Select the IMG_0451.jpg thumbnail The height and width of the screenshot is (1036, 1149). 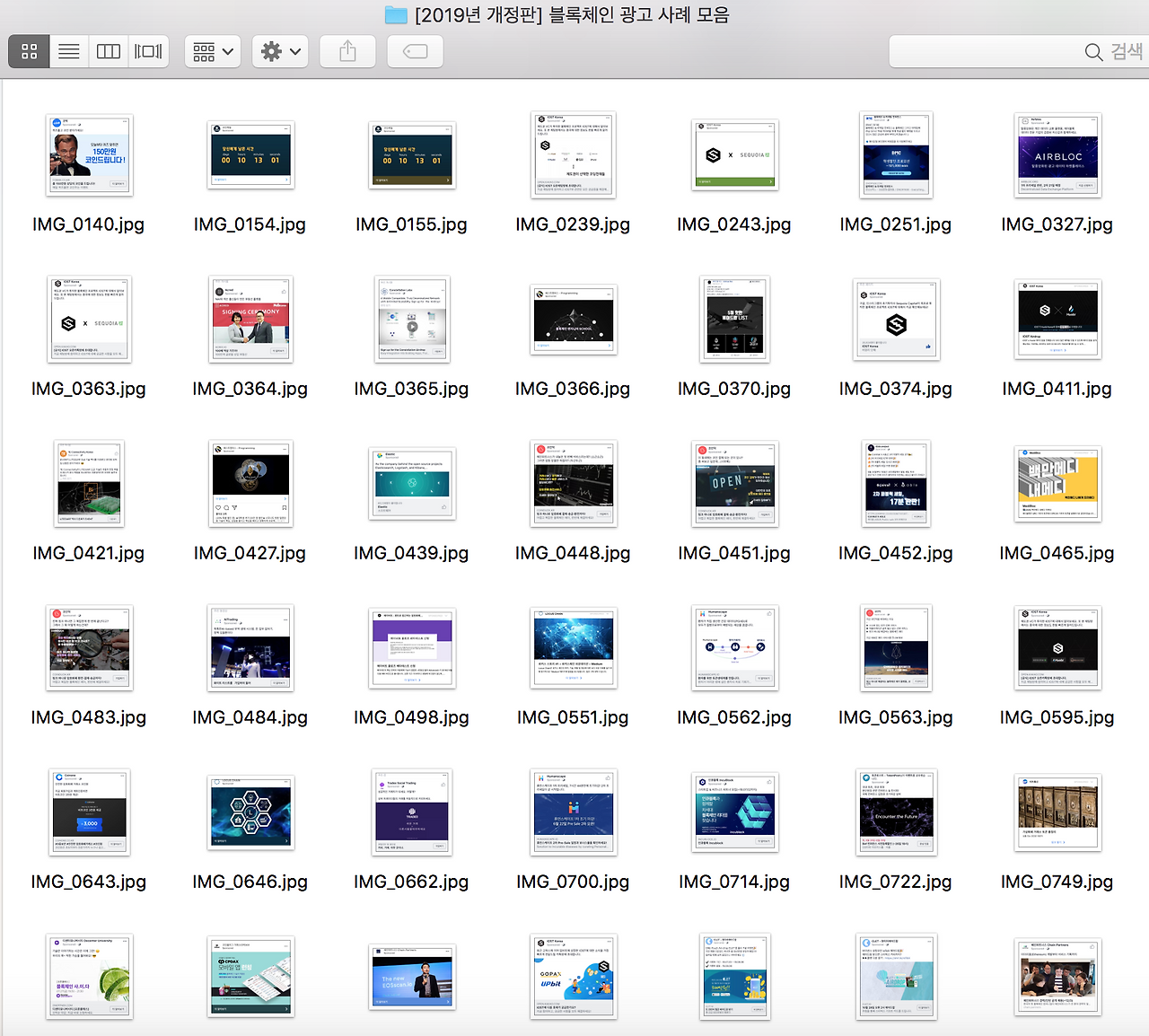tap(735, 483)
